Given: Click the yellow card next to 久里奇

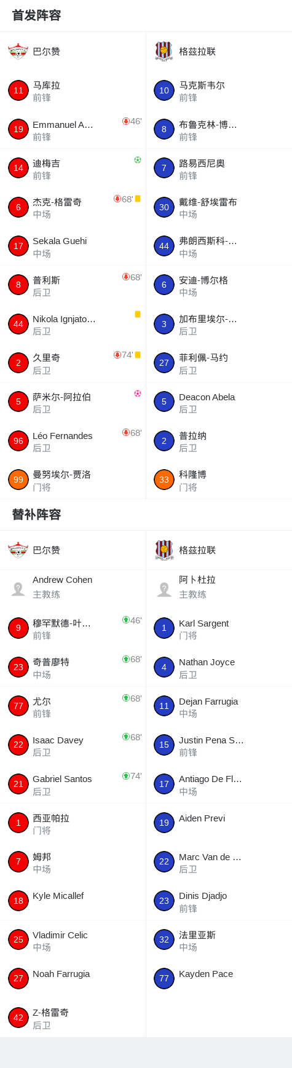Looking at the screenshot, I should 138,355.
